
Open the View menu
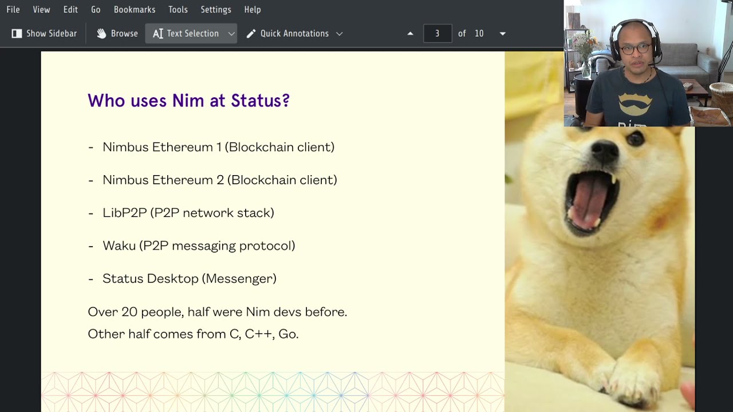tap(41, 10)
